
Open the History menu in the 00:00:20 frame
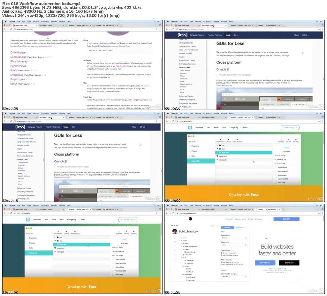pyautogui.click(x=36, y=21)
